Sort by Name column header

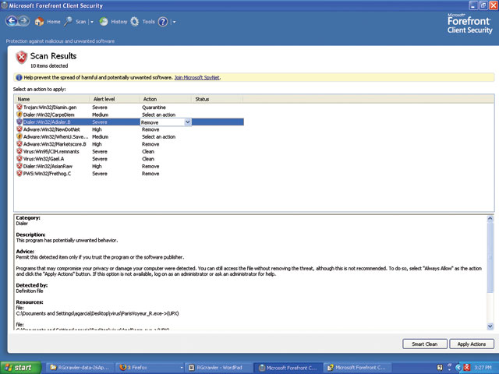point(51,99)
